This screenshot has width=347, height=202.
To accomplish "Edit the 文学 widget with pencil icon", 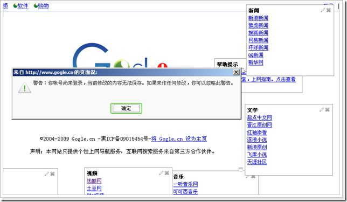I will coord(322,109).
